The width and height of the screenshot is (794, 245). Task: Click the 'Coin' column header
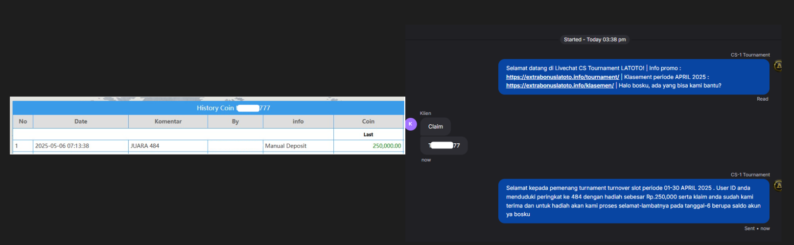click(x=368, y=121)
